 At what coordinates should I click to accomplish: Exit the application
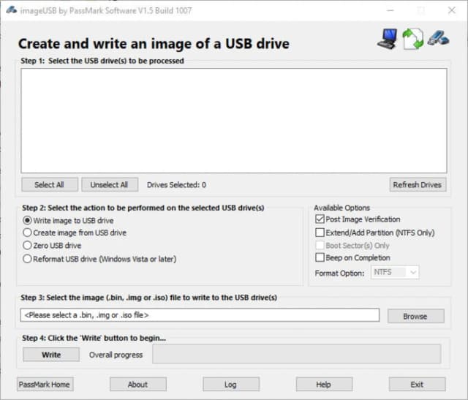pyautogui.click(x=418, y=385)
